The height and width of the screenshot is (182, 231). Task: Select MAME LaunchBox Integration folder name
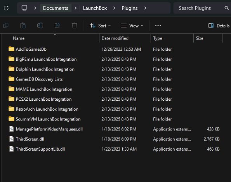pyautogui.click(x=44, y=89)
